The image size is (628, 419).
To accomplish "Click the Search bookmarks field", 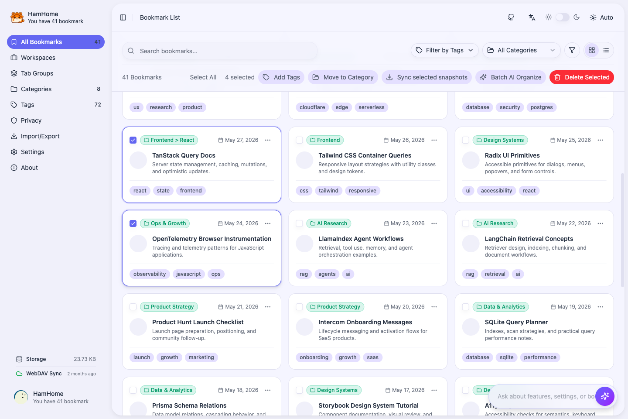I will [220, 51].
